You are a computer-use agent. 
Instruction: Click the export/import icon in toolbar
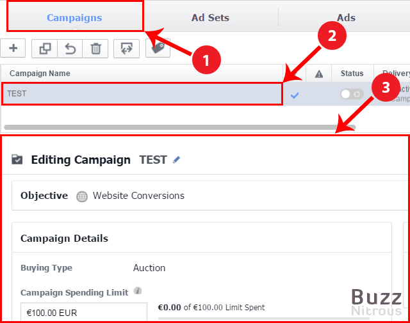(126, 49)
